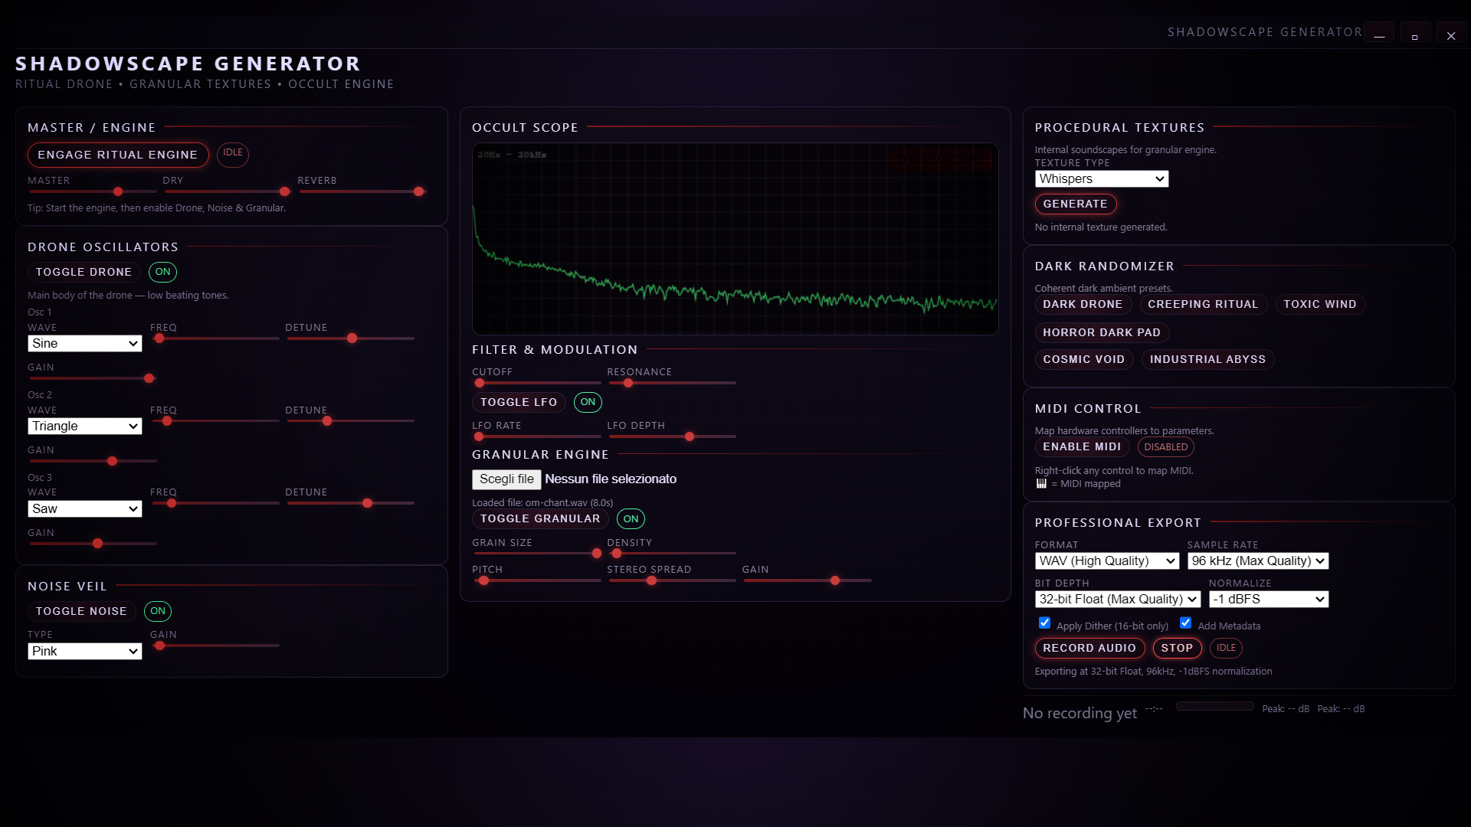This screenshot has width=1471, height=827.
Task: Toggle the Noise Veil generator
Action: [81, 611]
